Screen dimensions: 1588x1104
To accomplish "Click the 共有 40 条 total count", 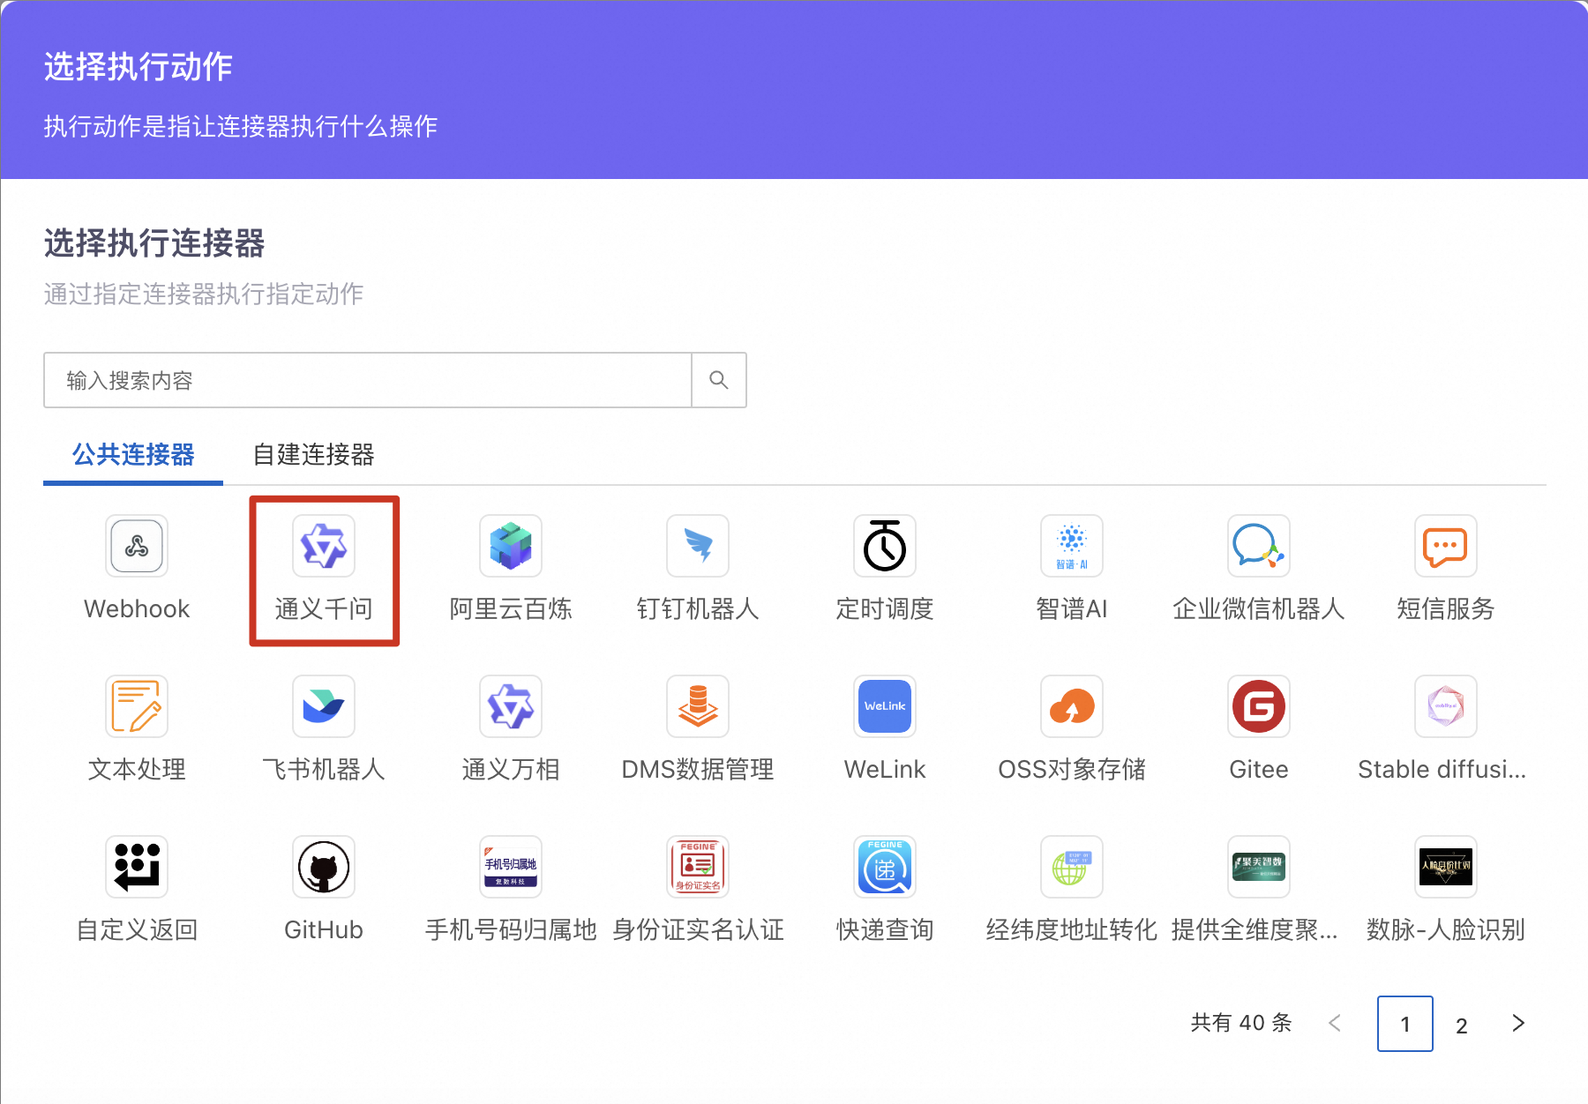I will [x=1241, y=1023].
